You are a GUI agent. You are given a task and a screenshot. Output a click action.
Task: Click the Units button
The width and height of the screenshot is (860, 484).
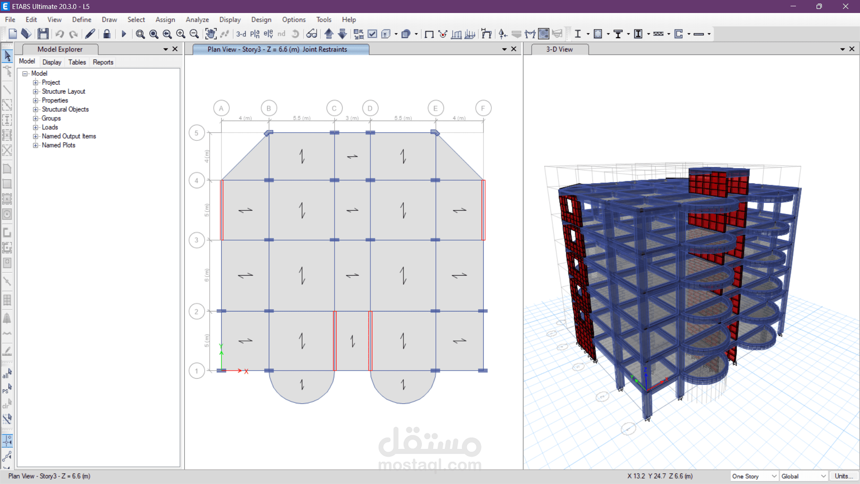tap(844, 476)
